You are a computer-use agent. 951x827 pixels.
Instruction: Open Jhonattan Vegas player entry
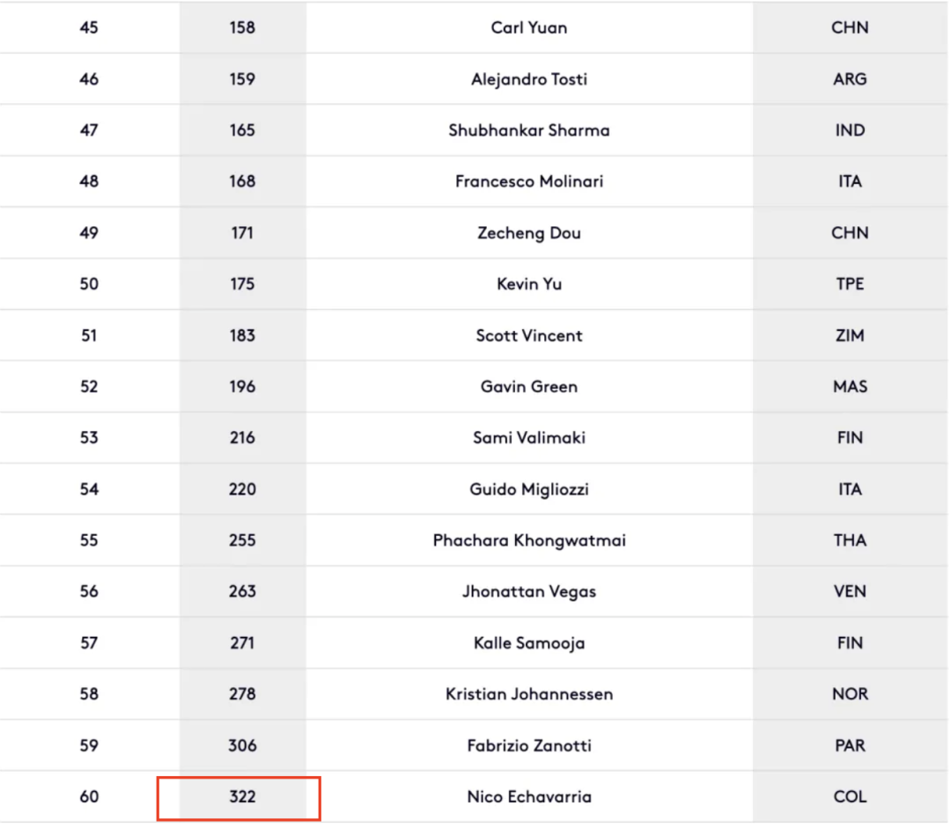(529, 591)
